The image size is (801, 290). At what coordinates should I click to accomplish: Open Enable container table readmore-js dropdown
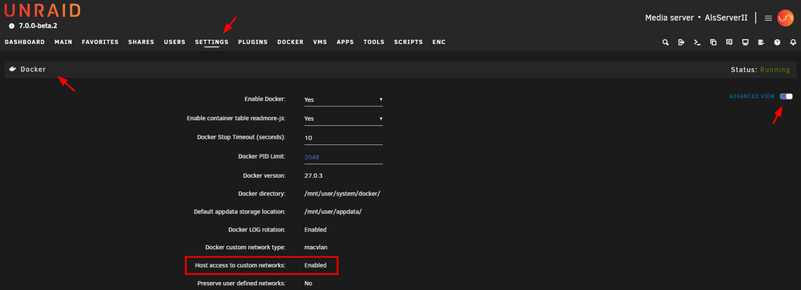click(x=344, y=119)
